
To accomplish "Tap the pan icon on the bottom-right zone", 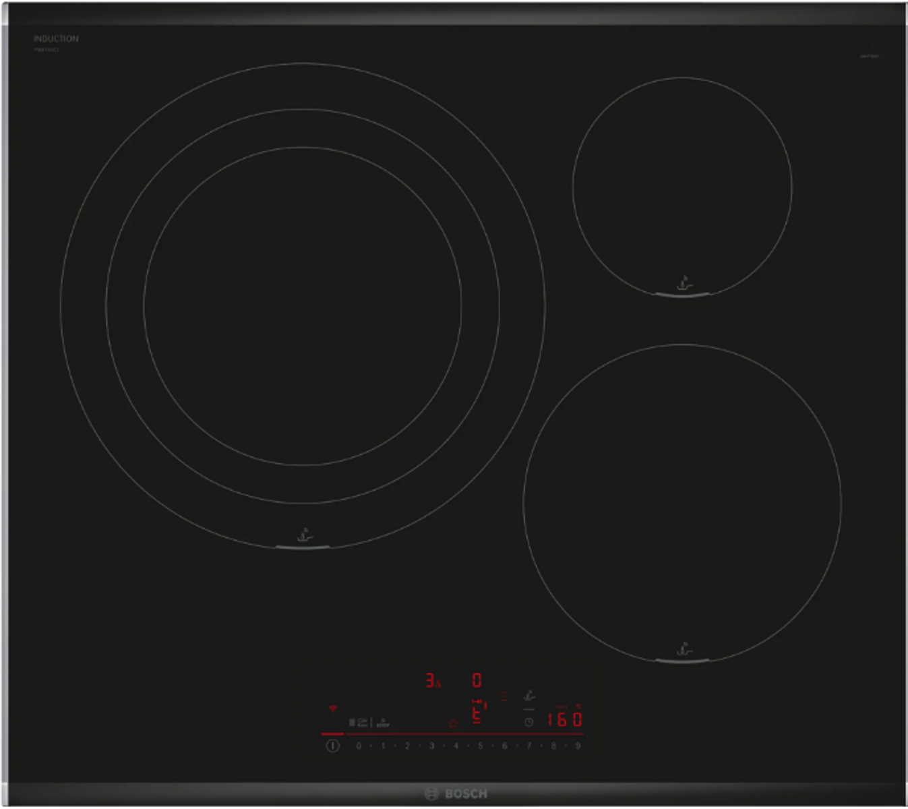I will tap(683, 649).
